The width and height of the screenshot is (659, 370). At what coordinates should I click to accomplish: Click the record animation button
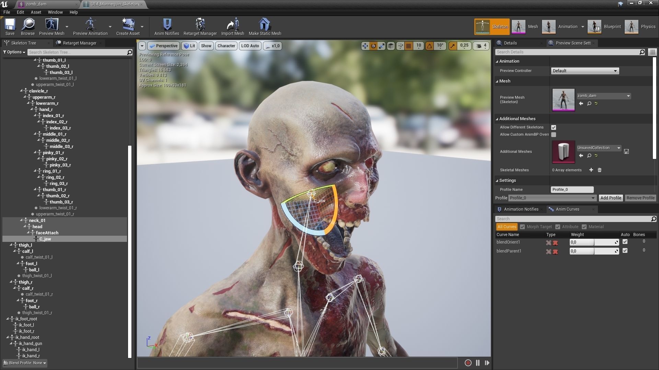468,363
